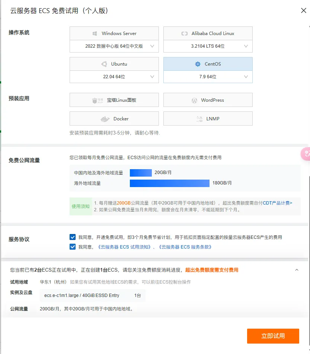
Task: Select Windows Server operating system
Action: click(114, 34)
